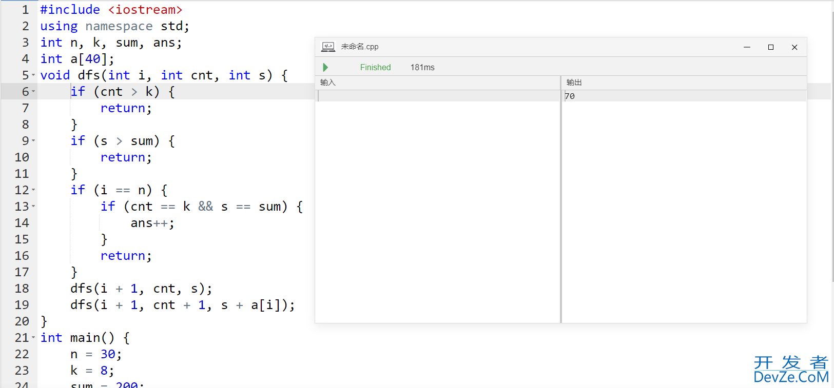Click the green run arrow icon
The image size is (834, 388).
[x=325, y=67]
